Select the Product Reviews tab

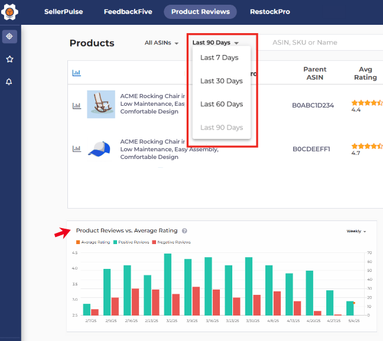(x=200, y=12)
